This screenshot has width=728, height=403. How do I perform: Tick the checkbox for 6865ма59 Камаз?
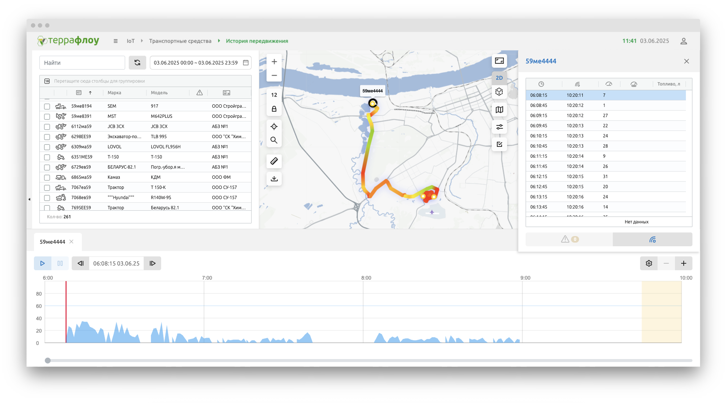tap(47, 177)
